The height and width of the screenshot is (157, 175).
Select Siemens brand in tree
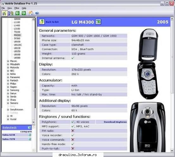click(x=14, y=103)
